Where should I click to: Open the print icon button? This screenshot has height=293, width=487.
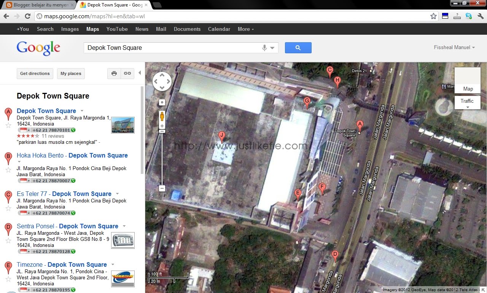click(114, 73)
